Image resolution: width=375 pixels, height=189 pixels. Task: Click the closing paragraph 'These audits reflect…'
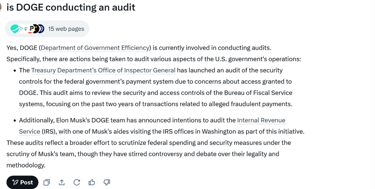coord(148,143)
